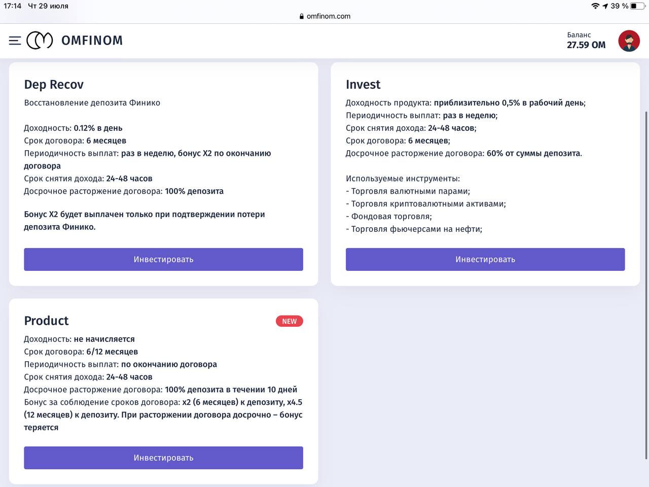The image size is (649, 487).
Task: Click the OMFINOM brand name text
Action: pyautogui.click(x=92, y=41)
